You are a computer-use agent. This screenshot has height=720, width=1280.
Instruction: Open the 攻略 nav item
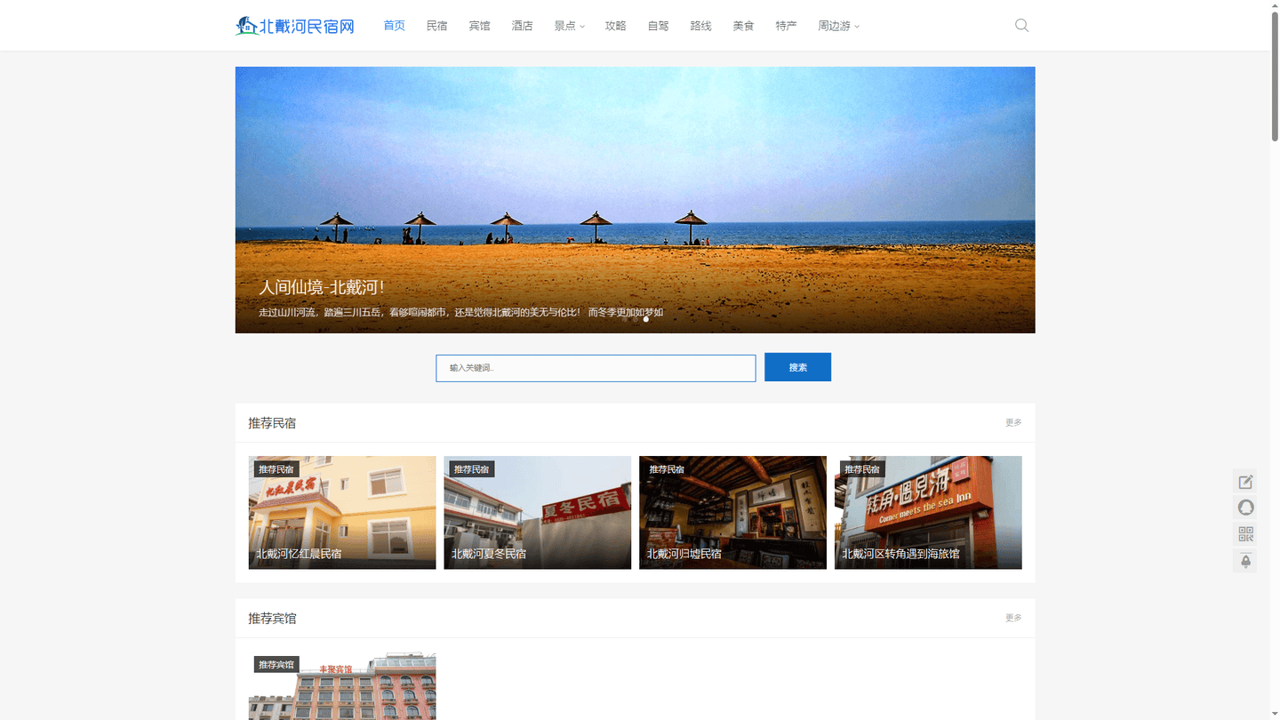(615, 26)
